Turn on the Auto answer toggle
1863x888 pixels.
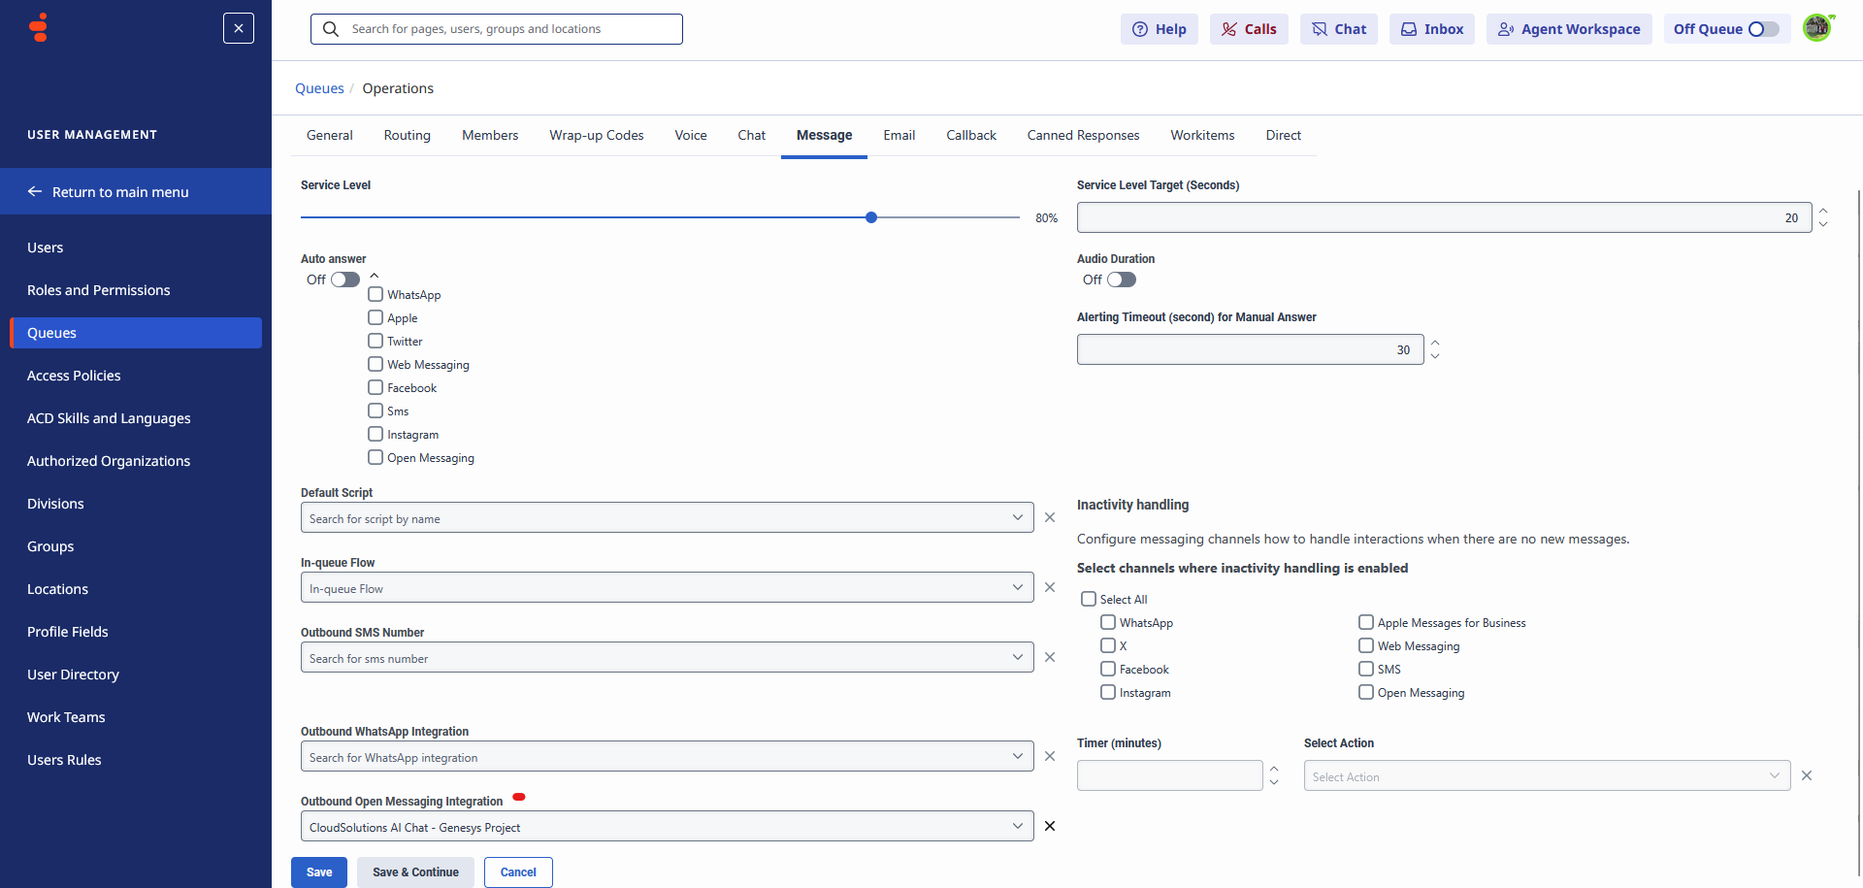(344, 280)
